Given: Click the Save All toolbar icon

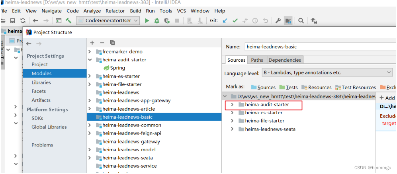Looking at the screenshot, I should click(13, 21).
